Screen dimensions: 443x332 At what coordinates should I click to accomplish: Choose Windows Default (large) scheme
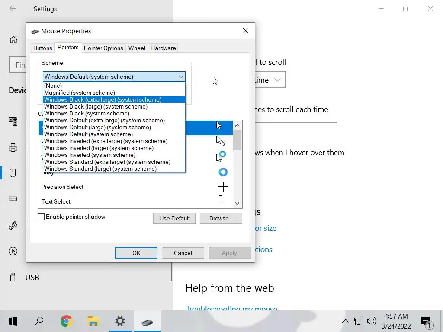tap(114, 128)
